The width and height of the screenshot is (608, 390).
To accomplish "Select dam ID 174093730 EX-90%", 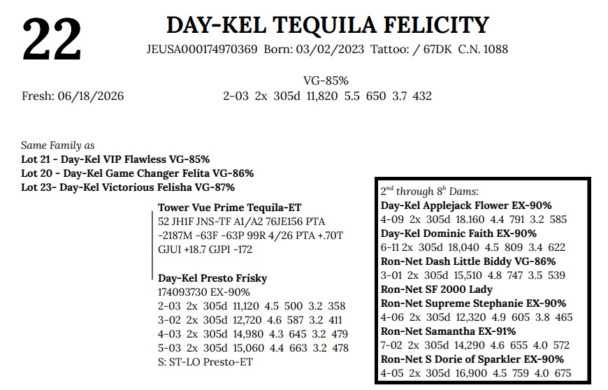I will [x=204, y=292].
